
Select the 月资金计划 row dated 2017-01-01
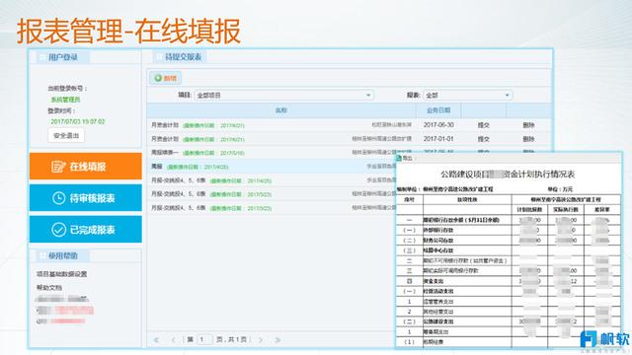tap(350, 139)
